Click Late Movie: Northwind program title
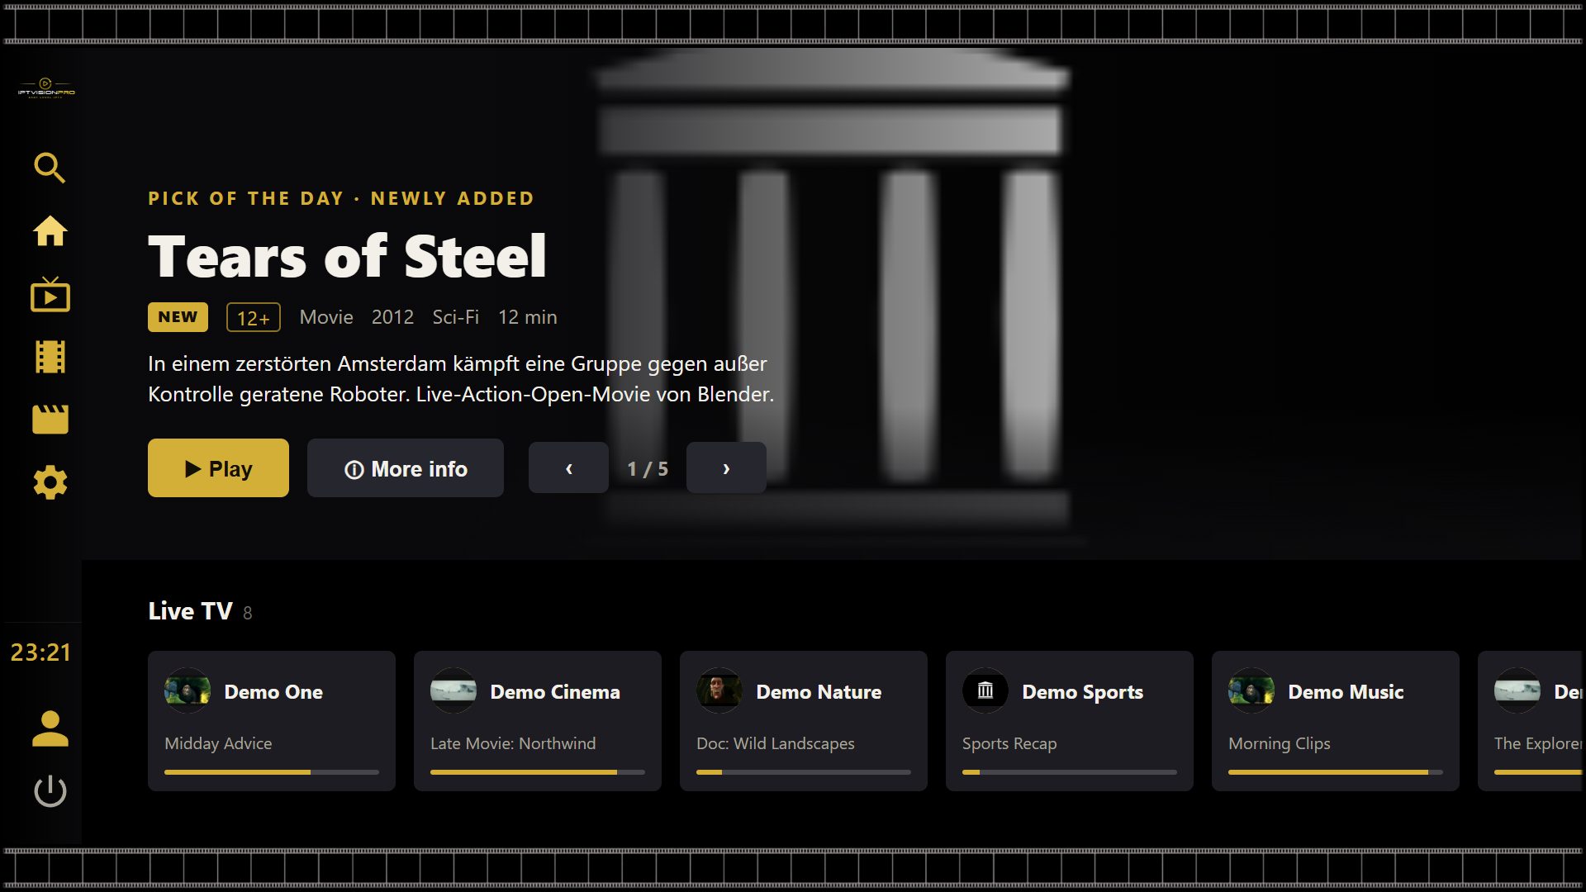Viewport: 1586px width, 892px height. tap(513, 743)
